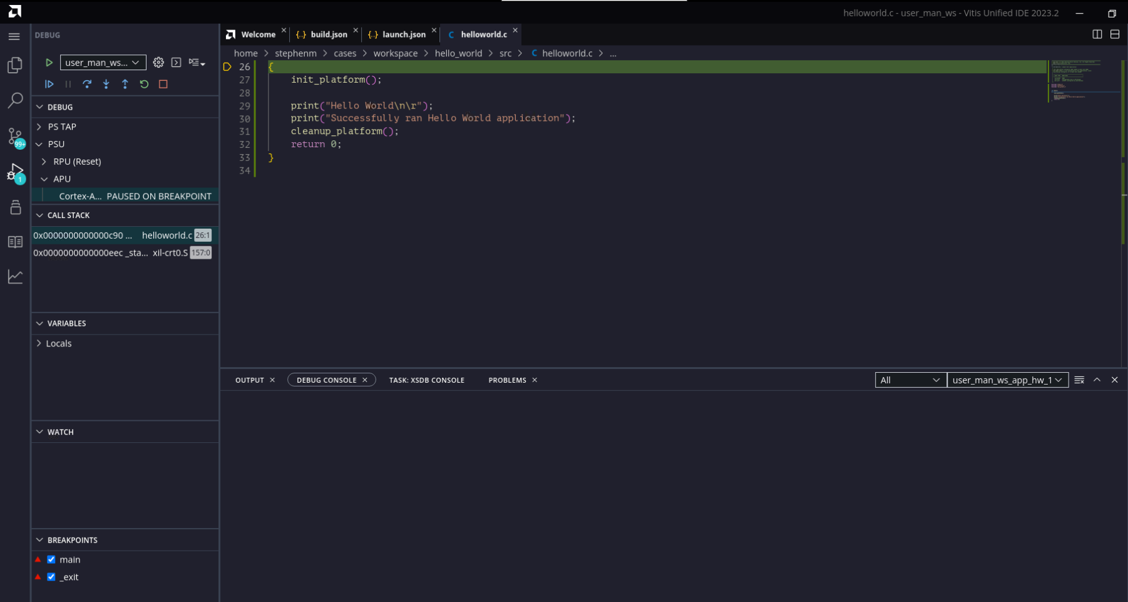The height and width of the screenshot is (602, 1128).
Task: Click the stephenm breadcrumb segment
Action: pyautogui.click(x=295, y=53)
